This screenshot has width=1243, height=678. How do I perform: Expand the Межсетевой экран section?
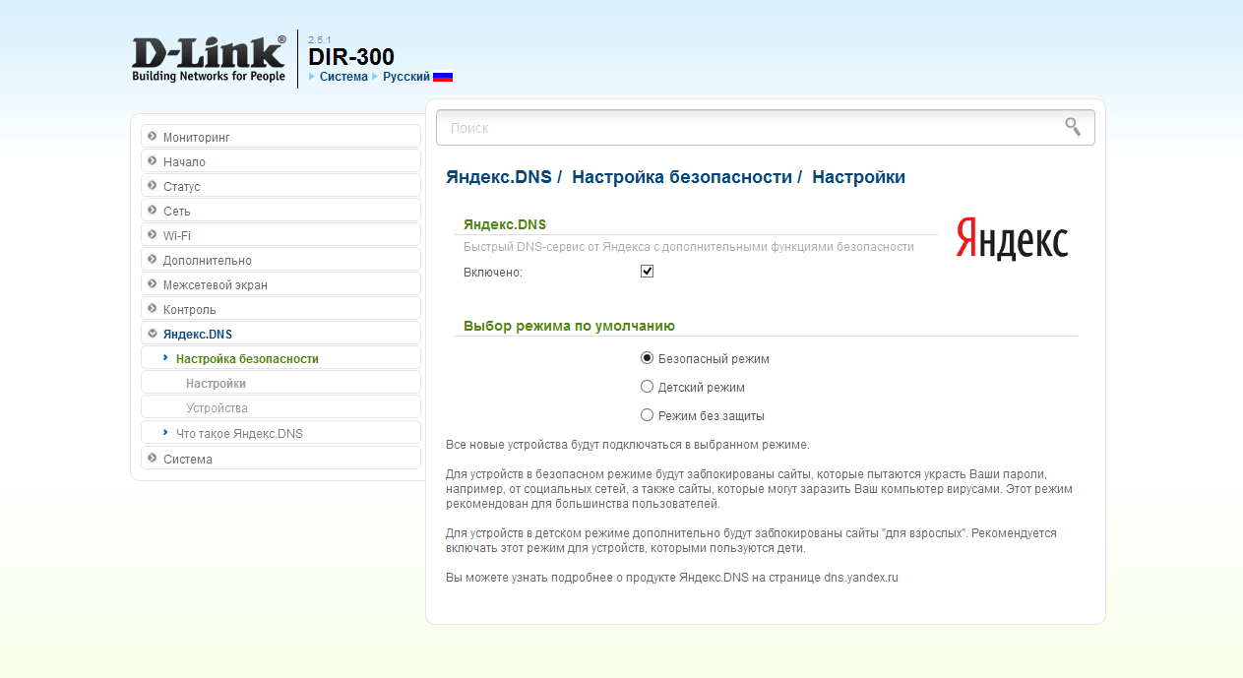tap(215, 284)
